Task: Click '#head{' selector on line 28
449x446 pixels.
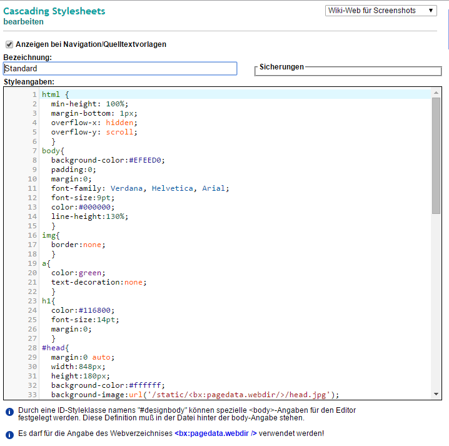Action: click(55, 348)
